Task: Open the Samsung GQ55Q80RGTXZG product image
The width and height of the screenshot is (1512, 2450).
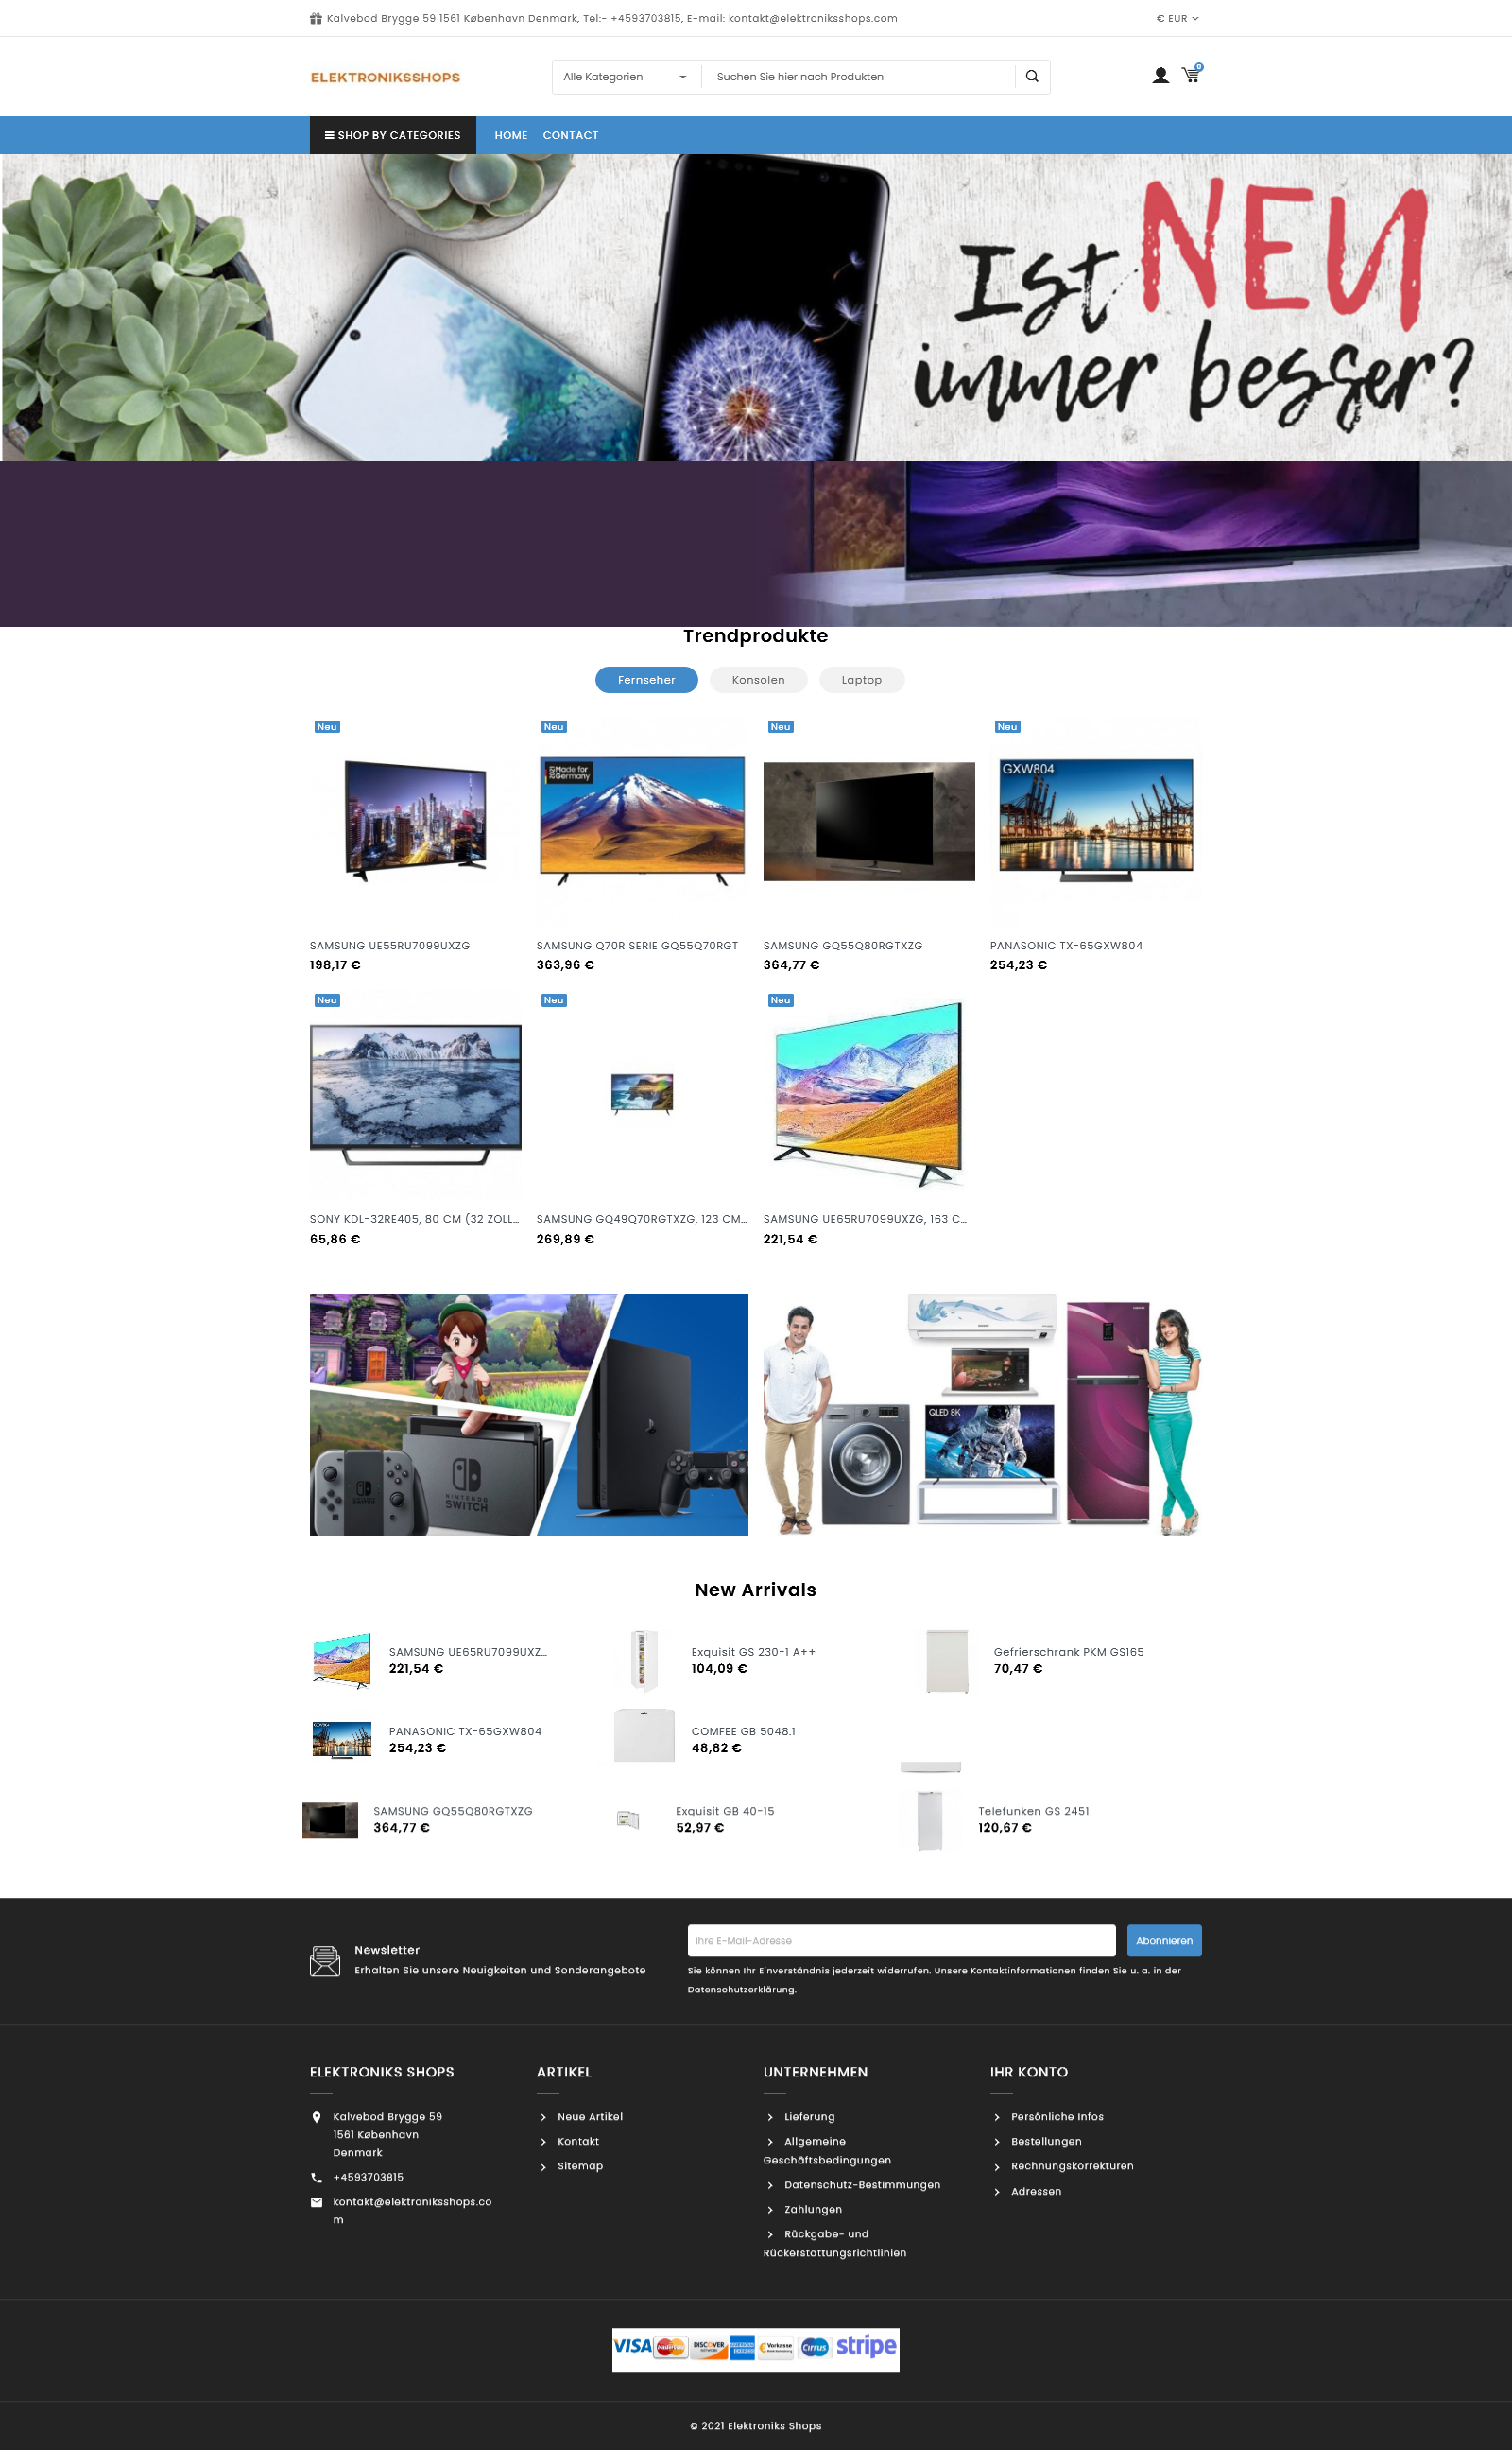Action: (x=869, y=821)
